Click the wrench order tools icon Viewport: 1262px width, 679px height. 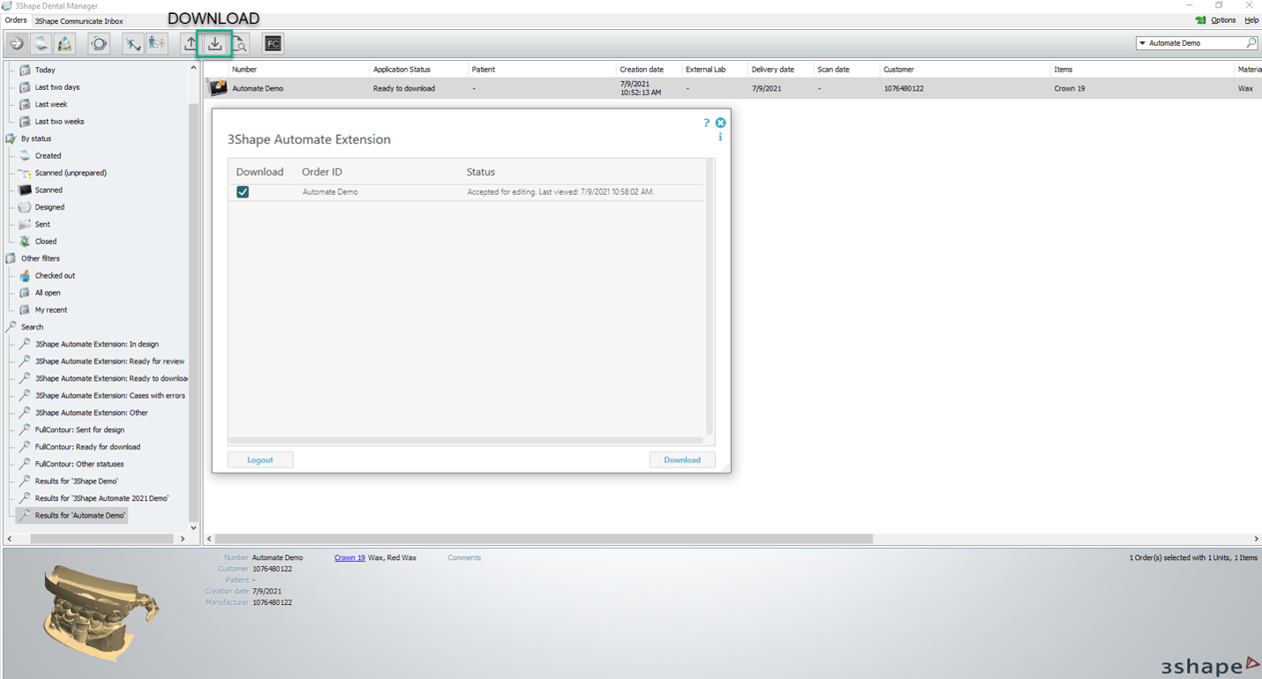click(132, 42)
